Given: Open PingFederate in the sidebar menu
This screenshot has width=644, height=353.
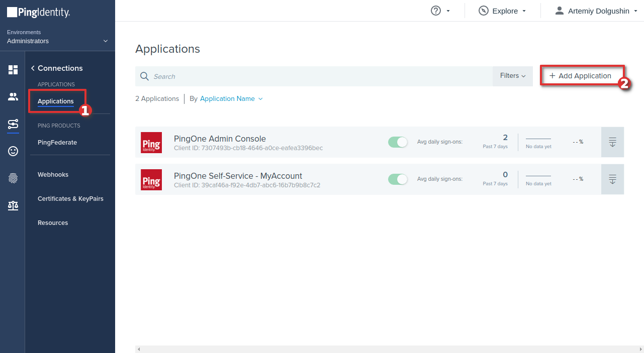Looking at the screenshot, I should [57, 143].
